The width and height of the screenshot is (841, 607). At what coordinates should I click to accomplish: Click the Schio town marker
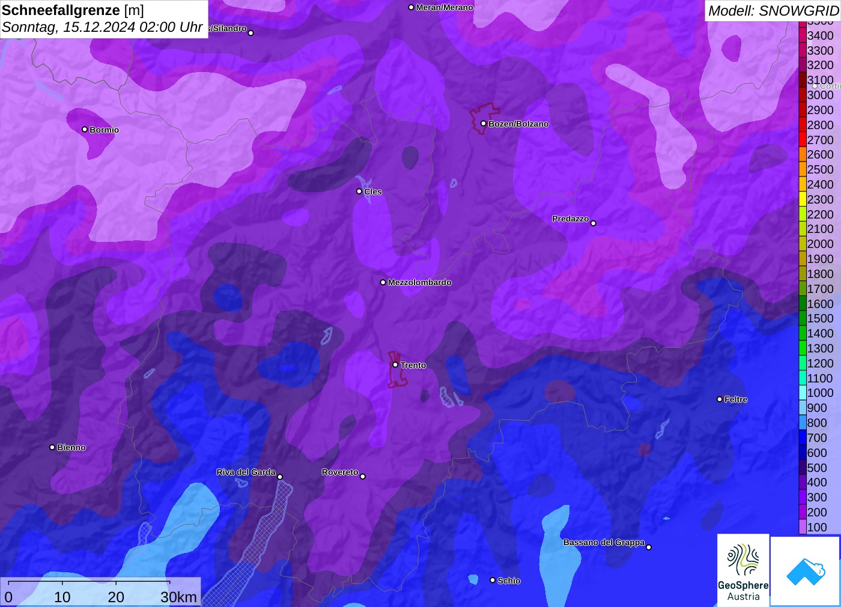(x=493, y=581)
